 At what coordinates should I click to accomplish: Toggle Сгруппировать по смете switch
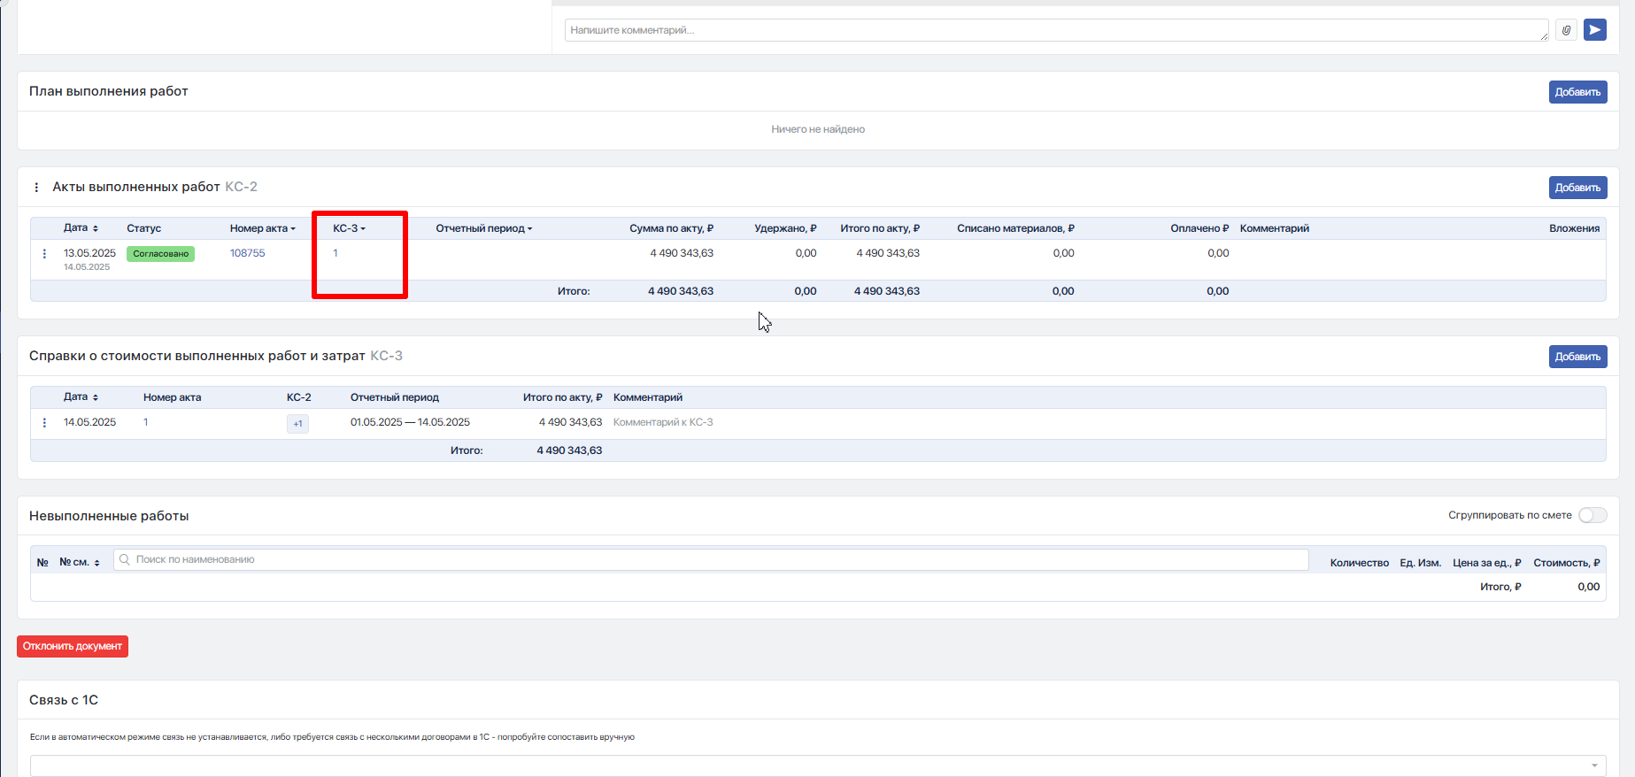pyautogui.click(x=1593, y=515)
